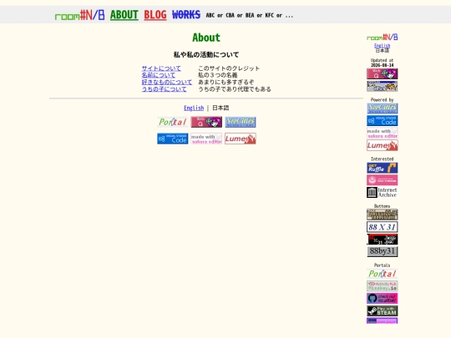This screenshot has width=451, height=338.
Task: Click the white 88 X 31 badge
Action: (383, 227)
